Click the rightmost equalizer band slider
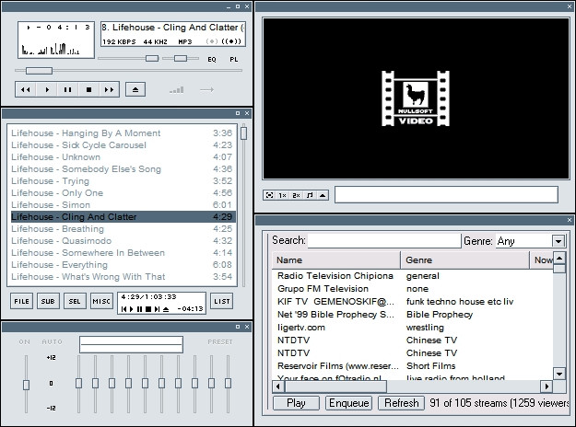Screen dimensions: 576x427 click(x=229, y=383)
